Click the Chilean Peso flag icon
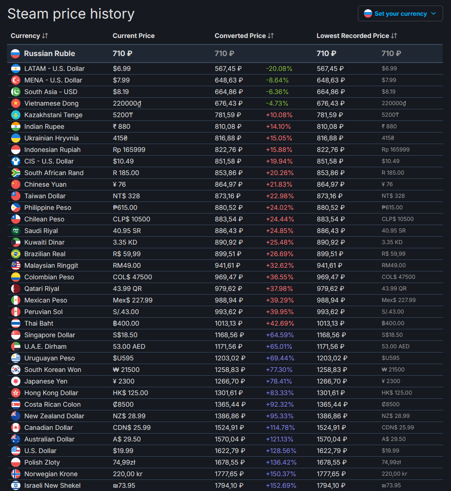The width and height of the screenshot is (451, 491). (16, 219)
